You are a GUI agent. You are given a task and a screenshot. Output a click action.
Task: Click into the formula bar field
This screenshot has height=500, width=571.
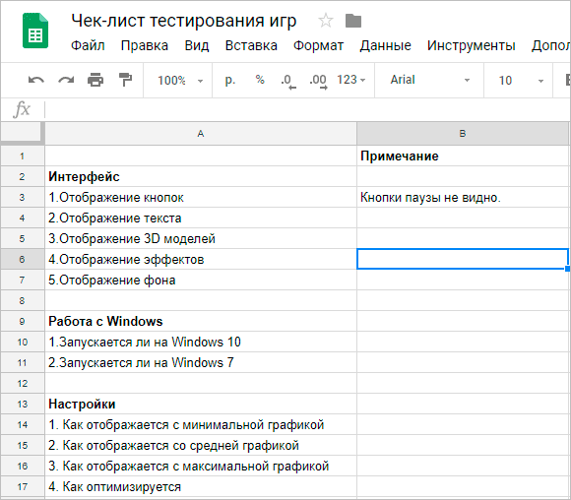tap(308, 109)
